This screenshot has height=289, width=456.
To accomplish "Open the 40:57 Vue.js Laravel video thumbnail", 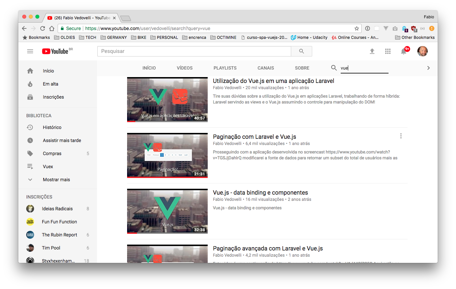I will click(167, 99).
